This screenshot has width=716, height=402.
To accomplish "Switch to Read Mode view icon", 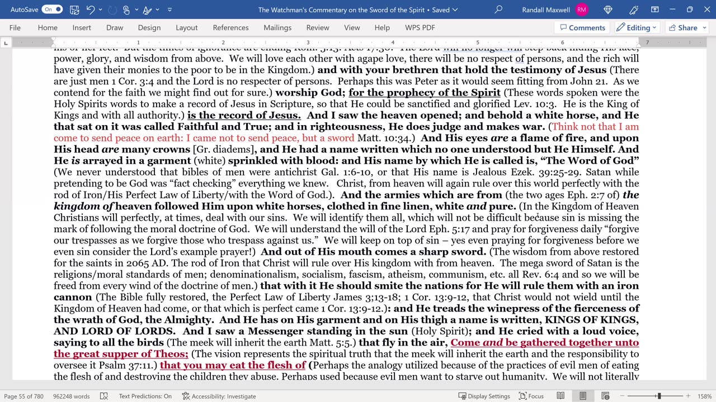I will 559,396.
